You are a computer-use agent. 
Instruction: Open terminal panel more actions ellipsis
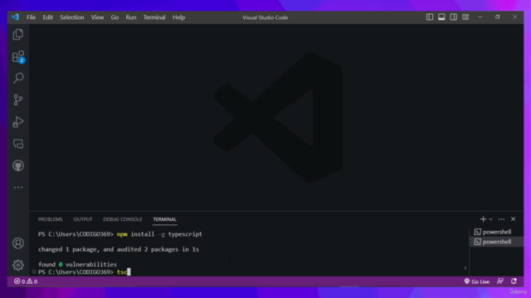501,219
